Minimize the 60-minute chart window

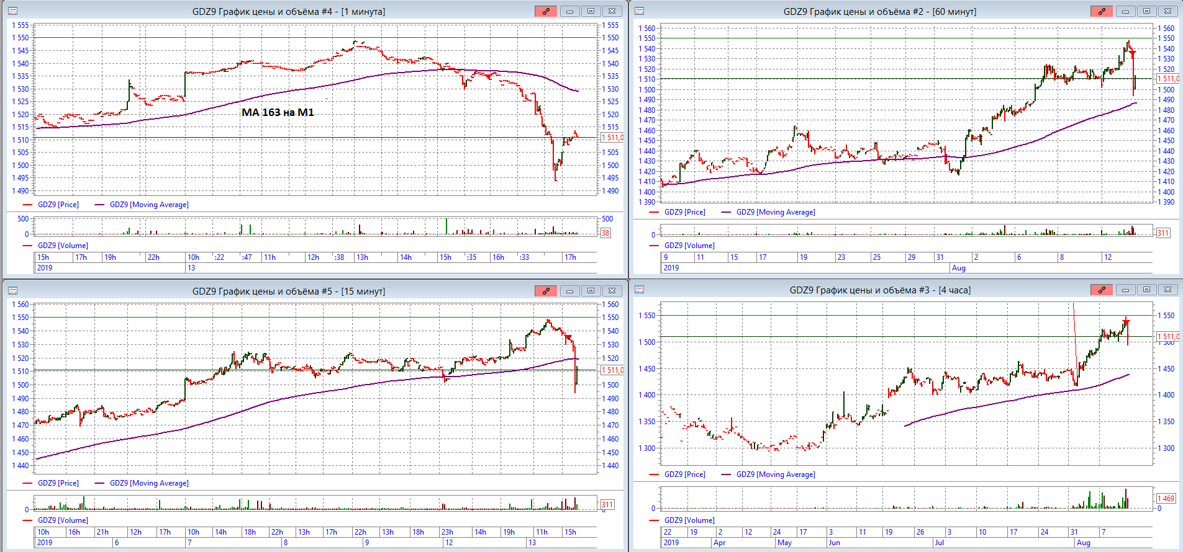click(x=1125, y=11)
